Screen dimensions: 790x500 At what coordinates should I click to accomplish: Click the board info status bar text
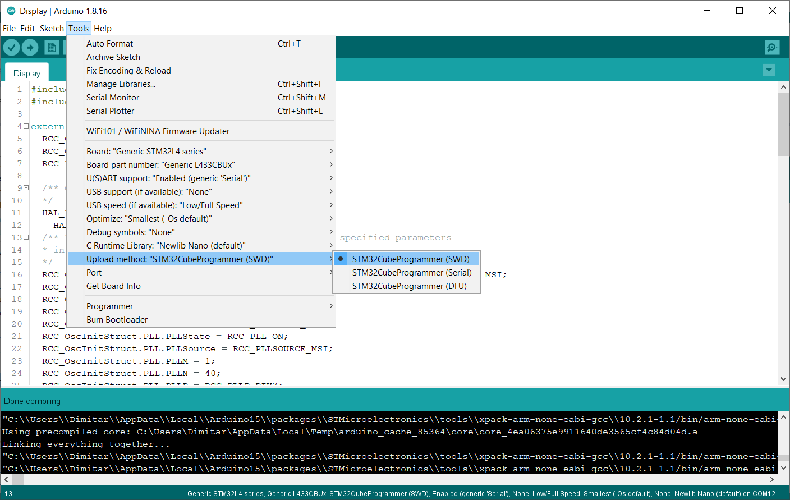[x=481, y=494]
